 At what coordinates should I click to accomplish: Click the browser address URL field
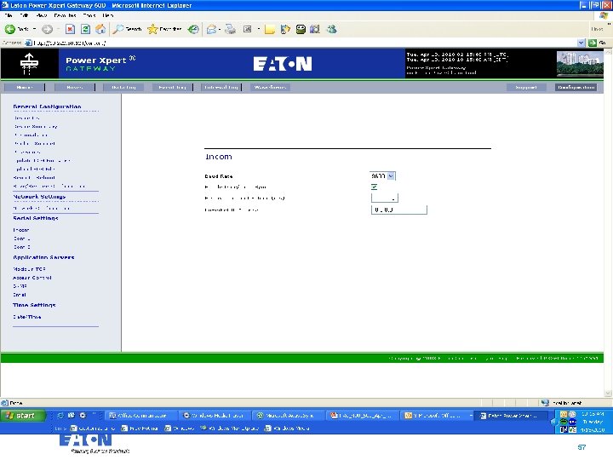tap(301, 43)
